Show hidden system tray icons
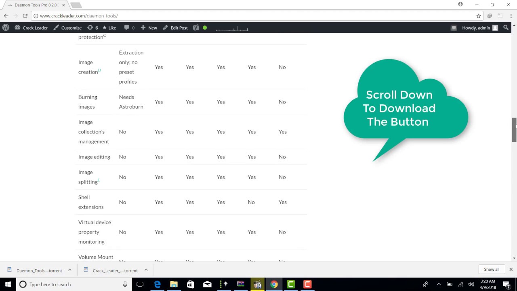 [x=439, y=285]
